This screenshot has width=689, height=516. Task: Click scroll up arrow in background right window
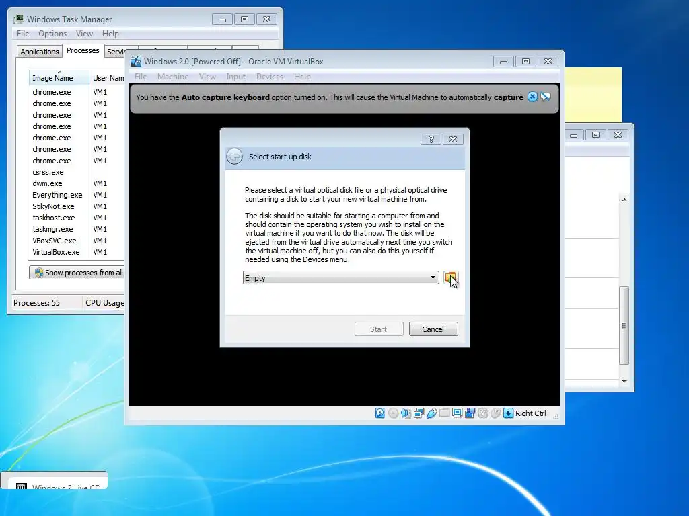click(624, 200)
